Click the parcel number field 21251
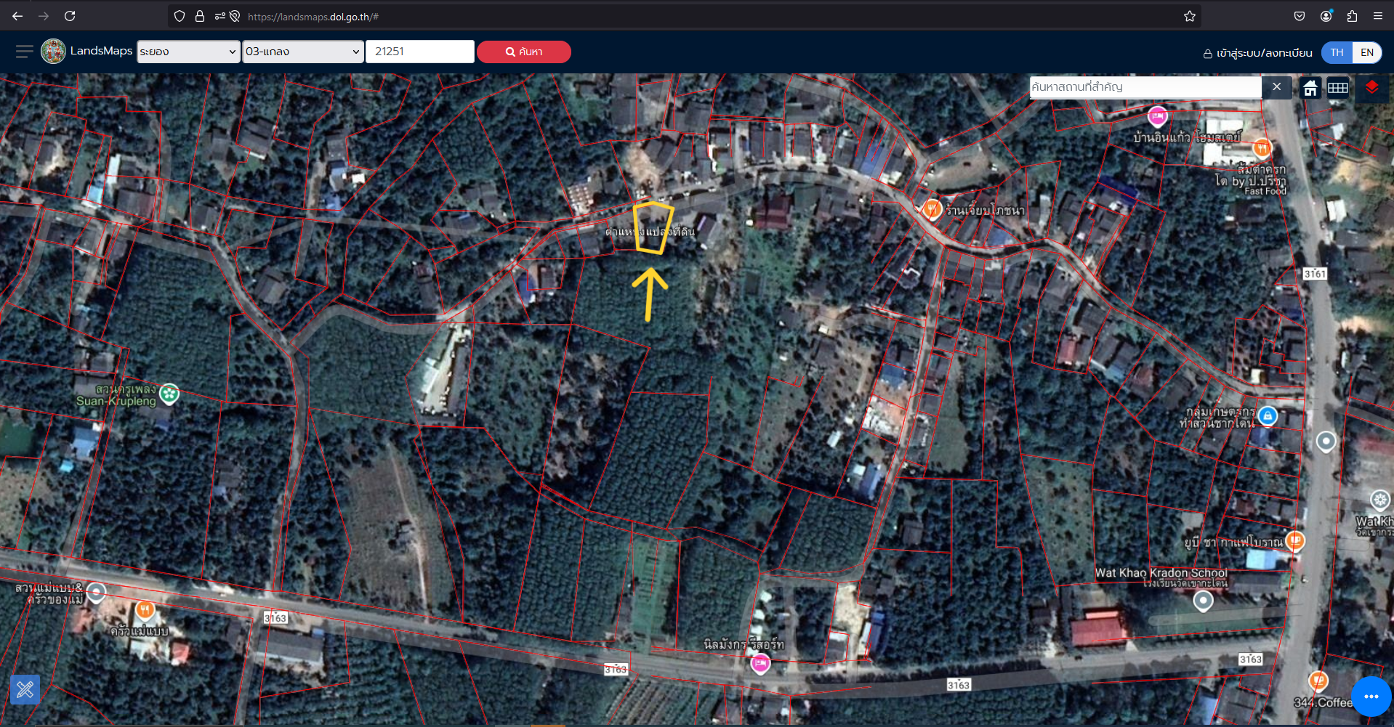The width and height of the screenshot is (1394, 727). [x=420, y=52]
